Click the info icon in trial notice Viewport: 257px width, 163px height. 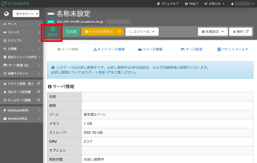tap(53, 68)
